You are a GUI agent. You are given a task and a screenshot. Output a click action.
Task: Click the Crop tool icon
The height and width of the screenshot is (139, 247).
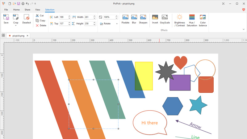click(16, 17)
